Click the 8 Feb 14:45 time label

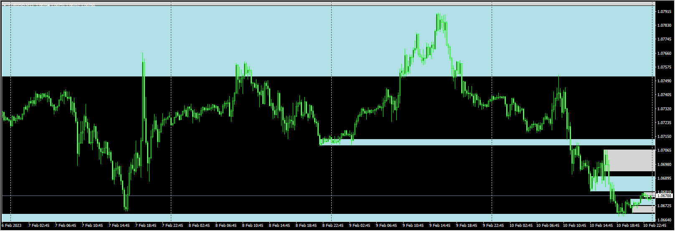(279, 226)
